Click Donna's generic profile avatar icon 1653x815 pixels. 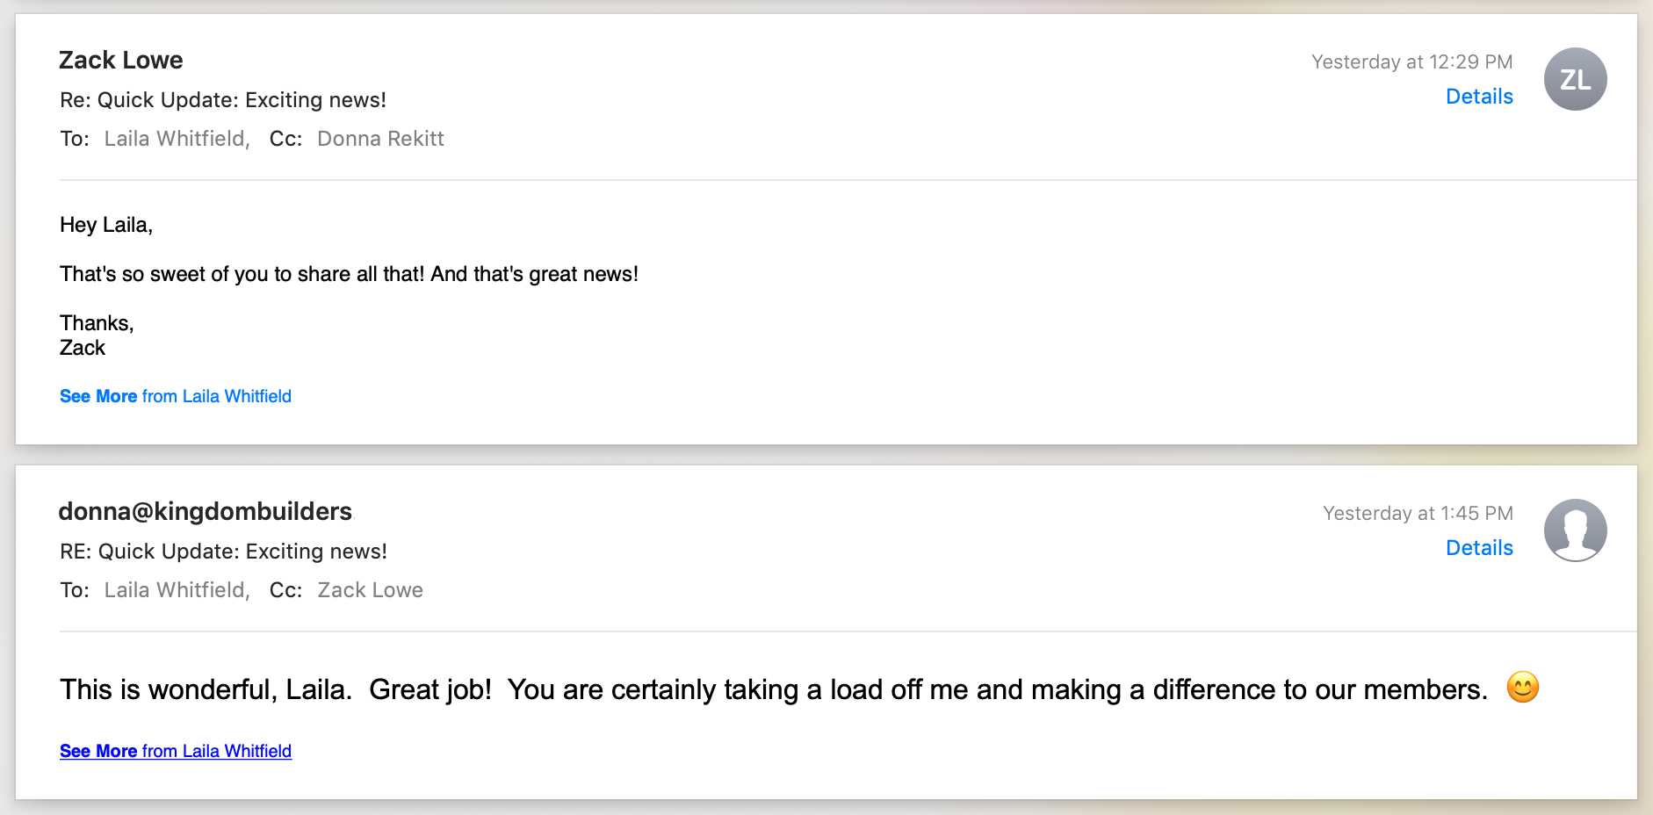point(1575,530)
